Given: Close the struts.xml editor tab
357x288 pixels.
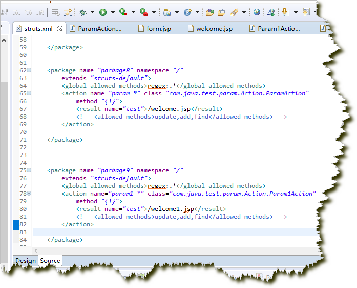Looking at the screenshot, I should click(59, 28).
